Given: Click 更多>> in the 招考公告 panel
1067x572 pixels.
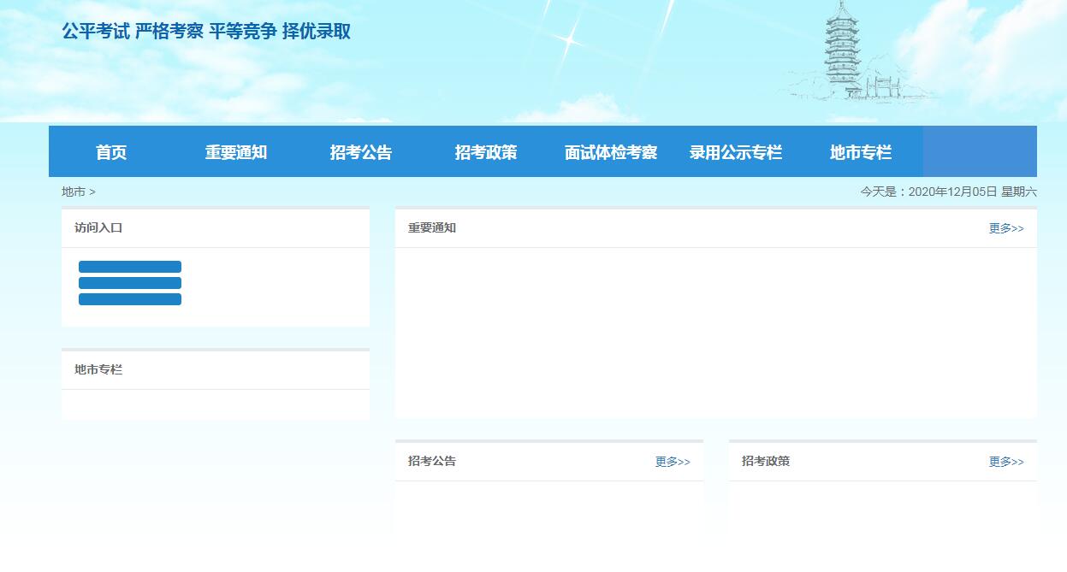Looking at the screenshot, I should click(x=673, y=462).
